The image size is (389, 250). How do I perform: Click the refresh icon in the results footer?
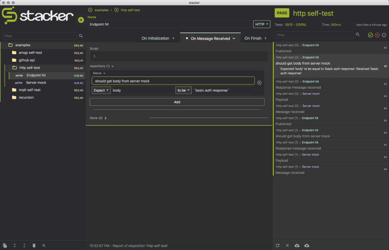pos(278,245)
